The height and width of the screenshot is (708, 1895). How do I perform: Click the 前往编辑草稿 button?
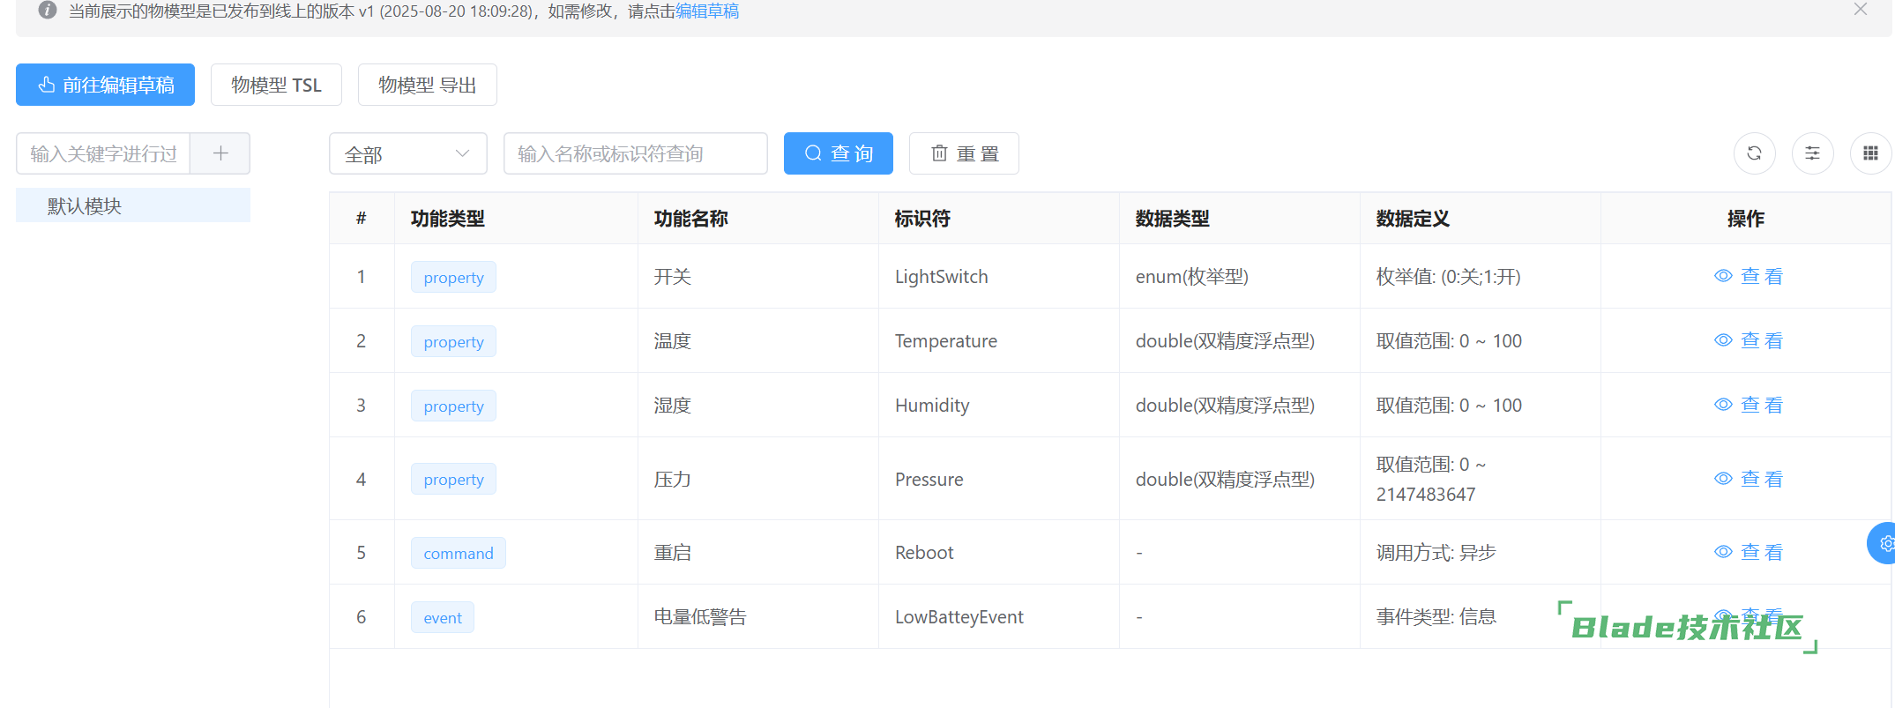point(105,85)
